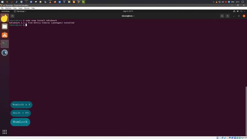Click the Ubuntu Activities button

click(x=5, y=11)
